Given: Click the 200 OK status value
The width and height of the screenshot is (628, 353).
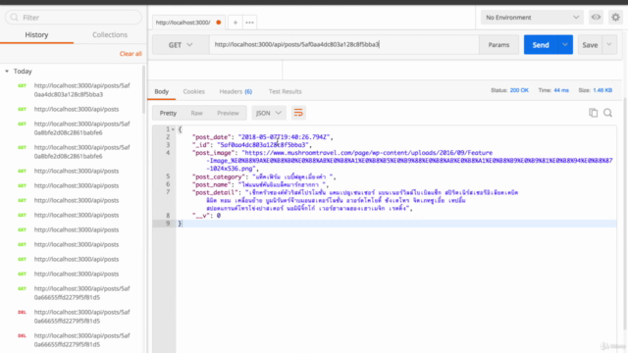Looking at the screenshot, I should coord(519,90).
